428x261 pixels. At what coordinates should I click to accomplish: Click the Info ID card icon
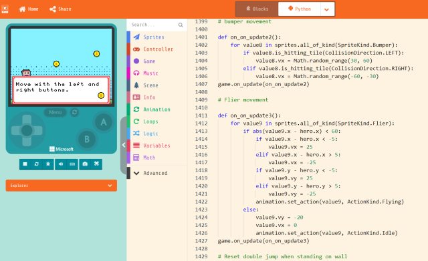point(136,97)
